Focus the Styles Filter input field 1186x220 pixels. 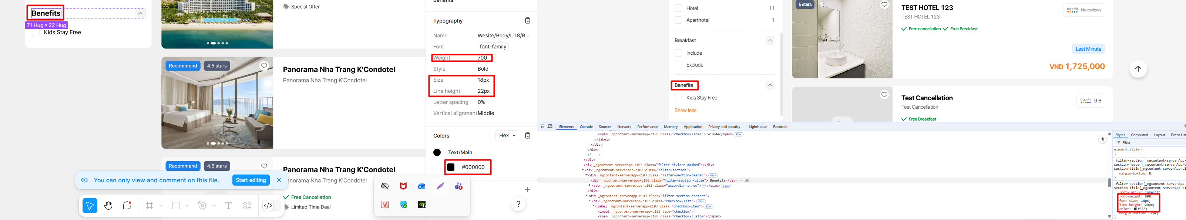pos(1151,143)
